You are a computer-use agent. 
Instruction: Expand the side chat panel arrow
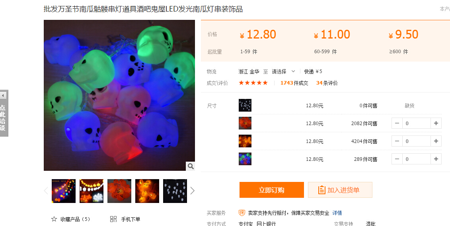3,95
